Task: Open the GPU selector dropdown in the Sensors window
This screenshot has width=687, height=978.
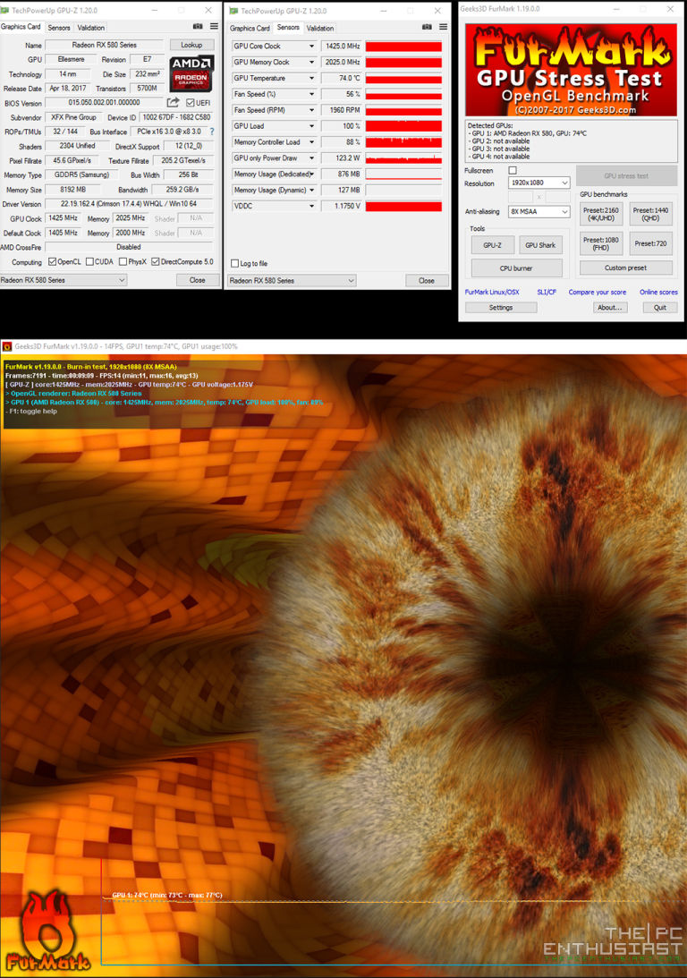Action: click(x=292, y=281)
